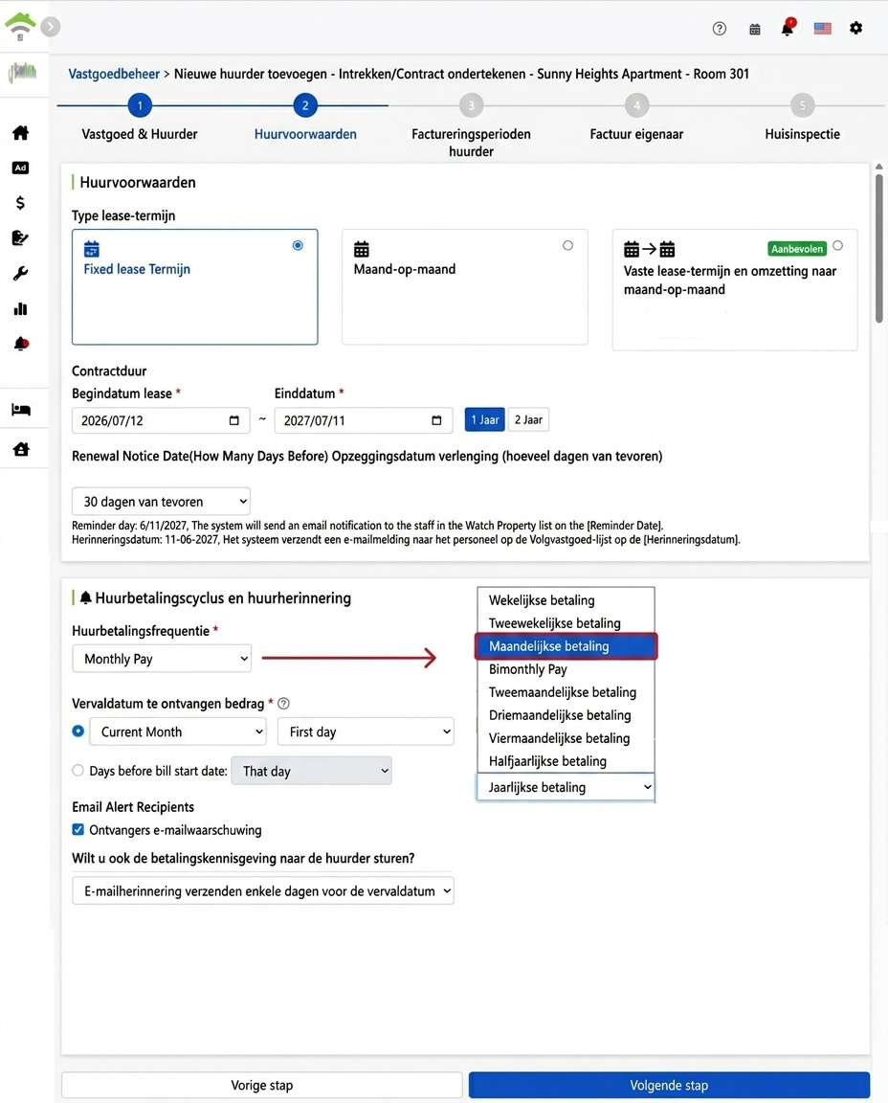
Task: Go to step 2 Huurvoorwaarden
Action: coord(305,105)
